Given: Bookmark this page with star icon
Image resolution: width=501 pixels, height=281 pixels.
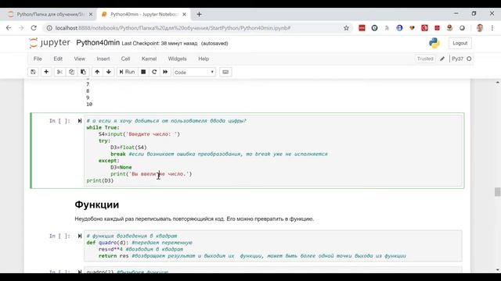Looking at the screenshot, I should (x=346, y=28).
